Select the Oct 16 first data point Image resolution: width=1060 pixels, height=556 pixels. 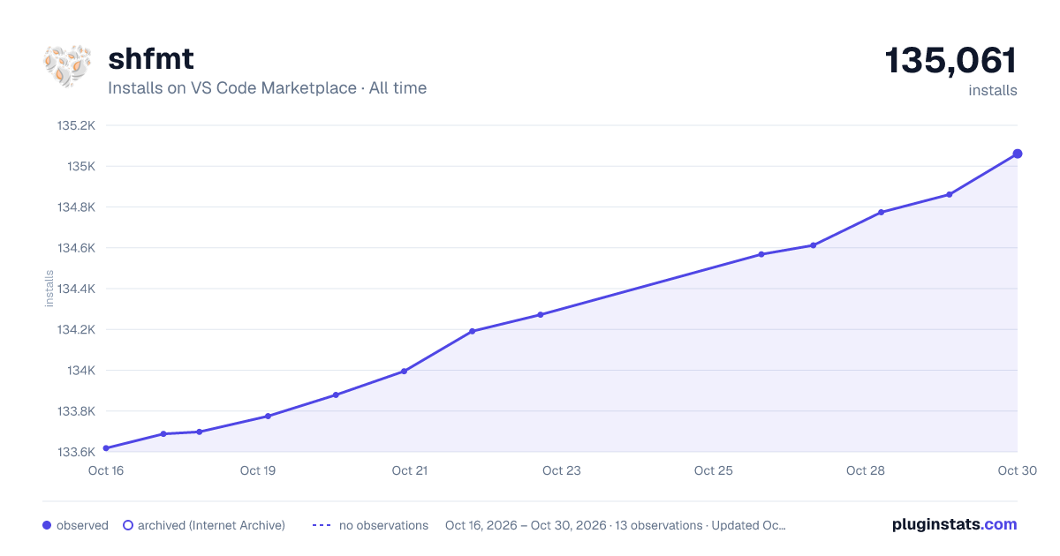pos(106,448)
